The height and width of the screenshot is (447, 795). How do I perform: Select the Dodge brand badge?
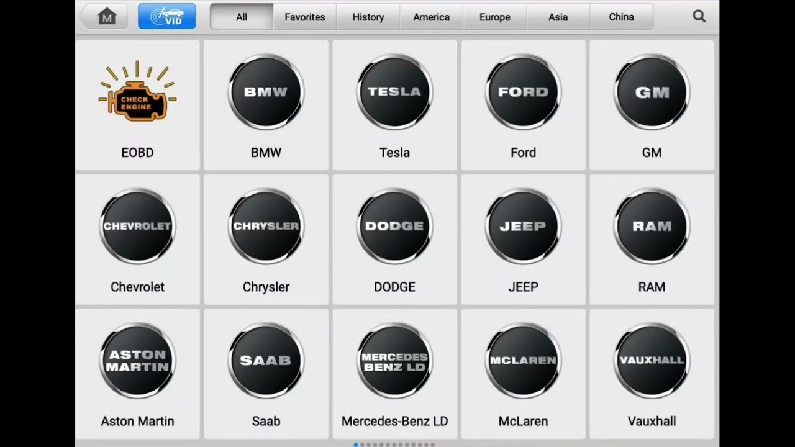pyautogui.click(x=394, y=227)
